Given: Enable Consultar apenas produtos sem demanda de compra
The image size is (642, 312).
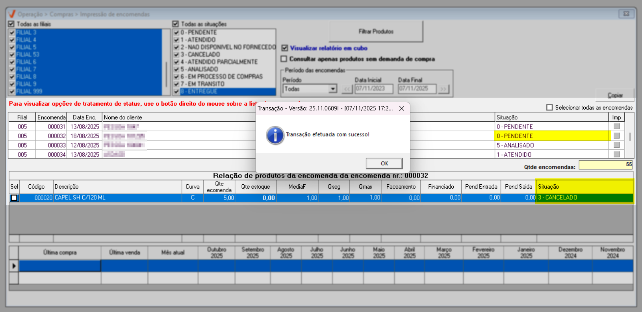Looking at the screenshot, I should coord(284,59).
